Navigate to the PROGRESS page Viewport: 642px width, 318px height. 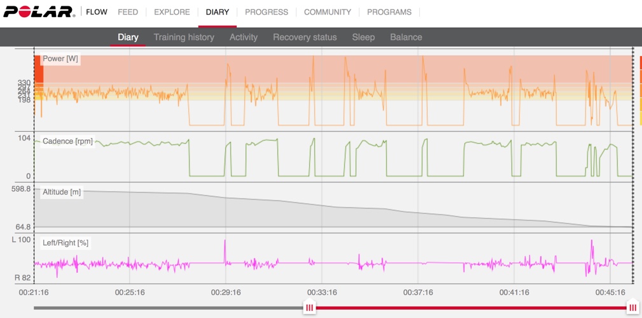(266, 12)
